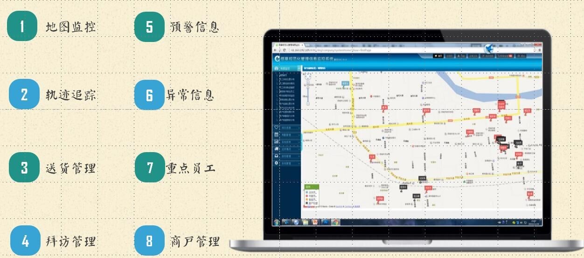The width and height of the screenshot is (584, 258).
Task: Open the gear icon system management section
Action: pos(277,163)
